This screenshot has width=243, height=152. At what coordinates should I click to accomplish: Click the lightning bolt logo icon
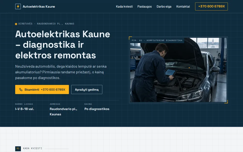[x=18, y=7]
